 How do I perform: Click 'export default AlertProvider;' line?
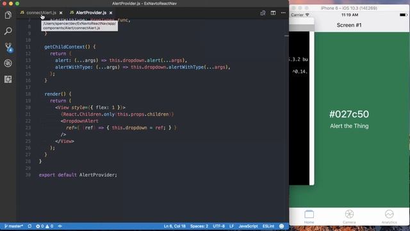click(78, 175)
